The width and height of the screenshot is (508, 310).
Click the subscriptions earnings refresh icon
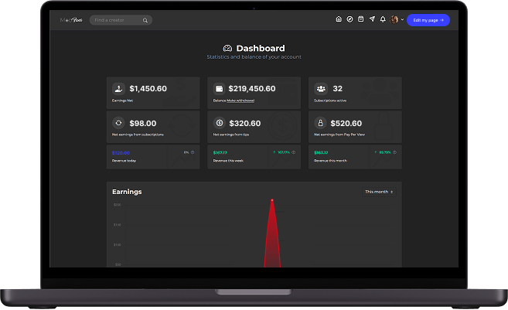[118, 123]
